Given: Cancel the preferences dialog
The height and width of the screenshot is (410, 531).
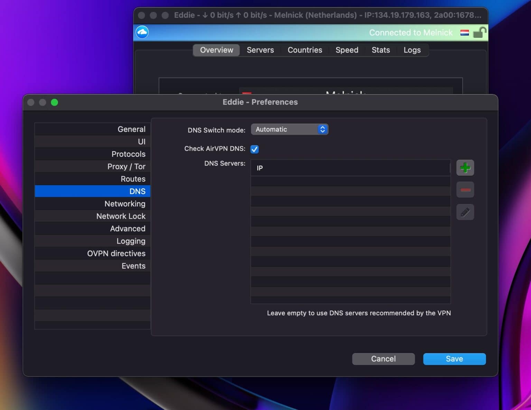Looking at the screenshot, I should [383, 359].
